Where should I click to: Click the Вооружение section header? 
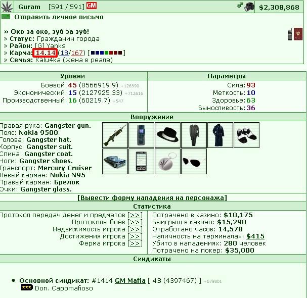[x=152, y=117]
